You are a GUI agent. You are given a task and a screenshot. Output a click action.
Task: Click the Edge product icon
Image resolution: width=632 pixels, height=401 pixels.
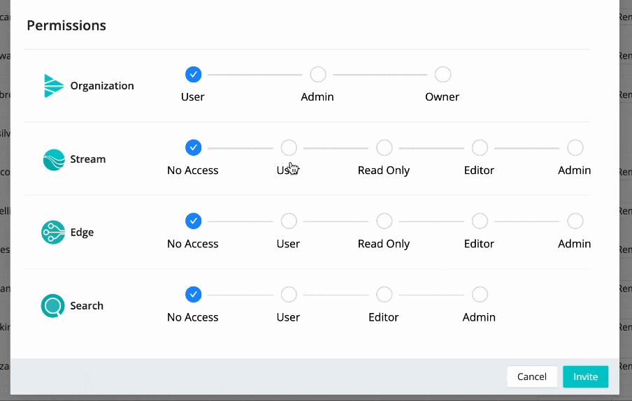[x=54, y=233]
